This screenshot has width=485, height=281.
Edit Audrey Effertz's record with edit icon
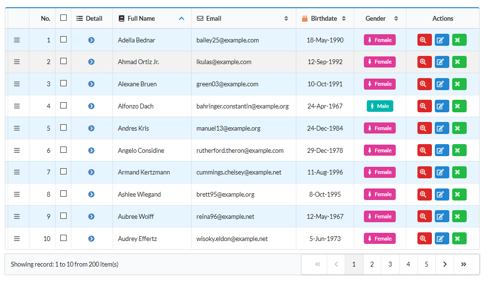pos(442,238)
